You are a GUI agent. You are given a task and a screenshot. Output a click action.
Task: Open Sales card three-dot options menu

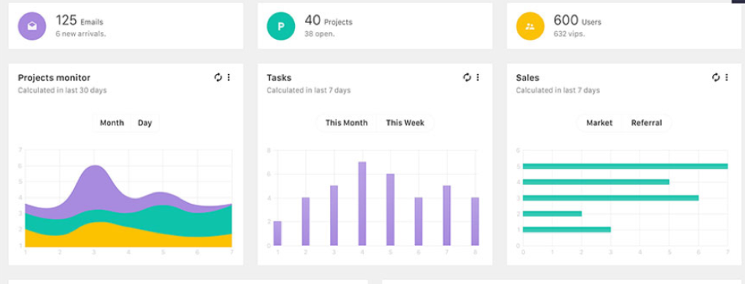click(x=727, y=77)
